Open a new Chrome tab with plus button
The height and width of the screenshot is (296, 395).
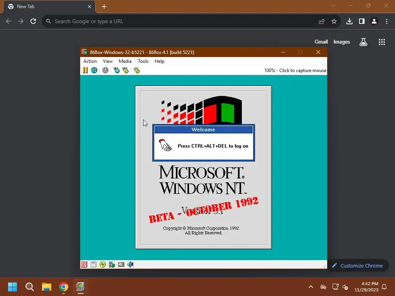pos(104,7)
